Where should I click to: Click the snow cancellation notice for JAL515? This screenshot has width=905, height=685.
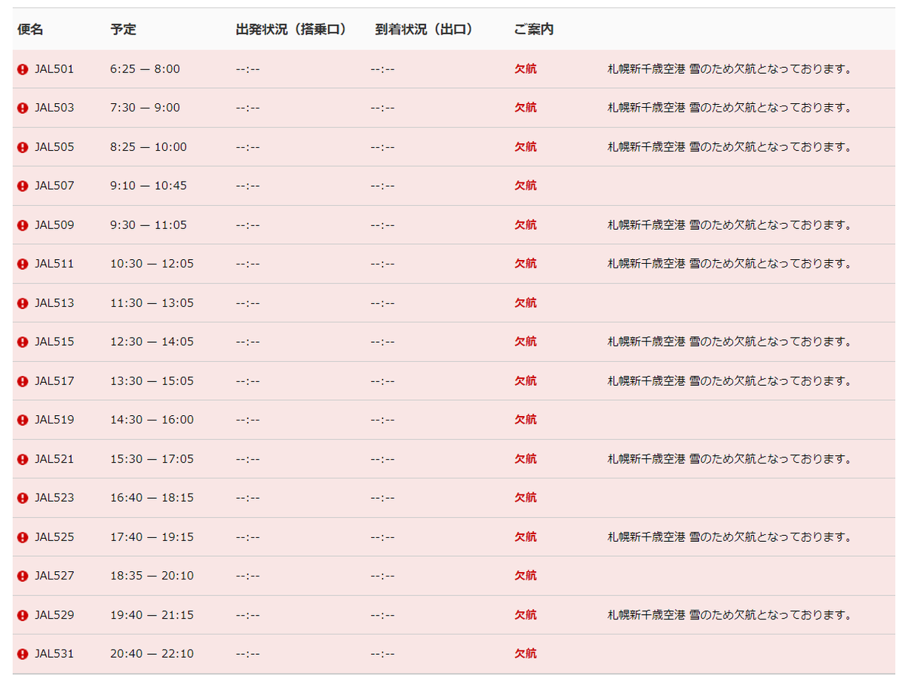tap(730, 341)
